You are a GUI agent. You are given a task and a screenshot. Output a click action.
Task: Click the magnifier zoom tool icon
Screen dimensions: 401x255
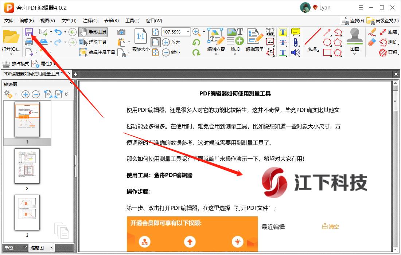[196, 32]
